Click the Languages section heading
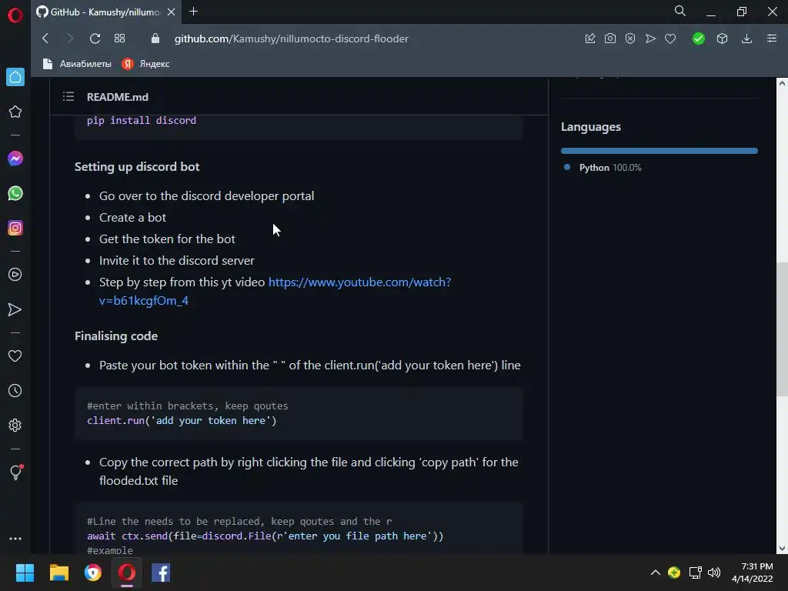788x591 pixels. pos(590,127)
